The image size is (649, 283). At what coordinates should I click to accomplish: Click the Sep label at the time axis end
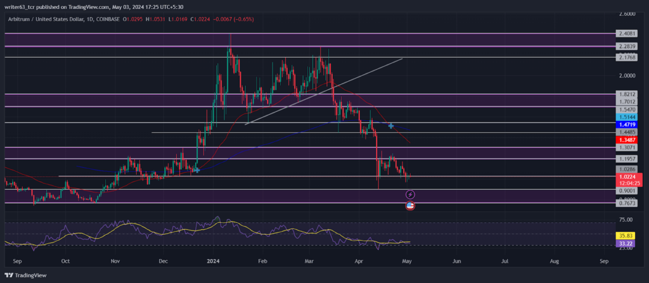point(604,261)
